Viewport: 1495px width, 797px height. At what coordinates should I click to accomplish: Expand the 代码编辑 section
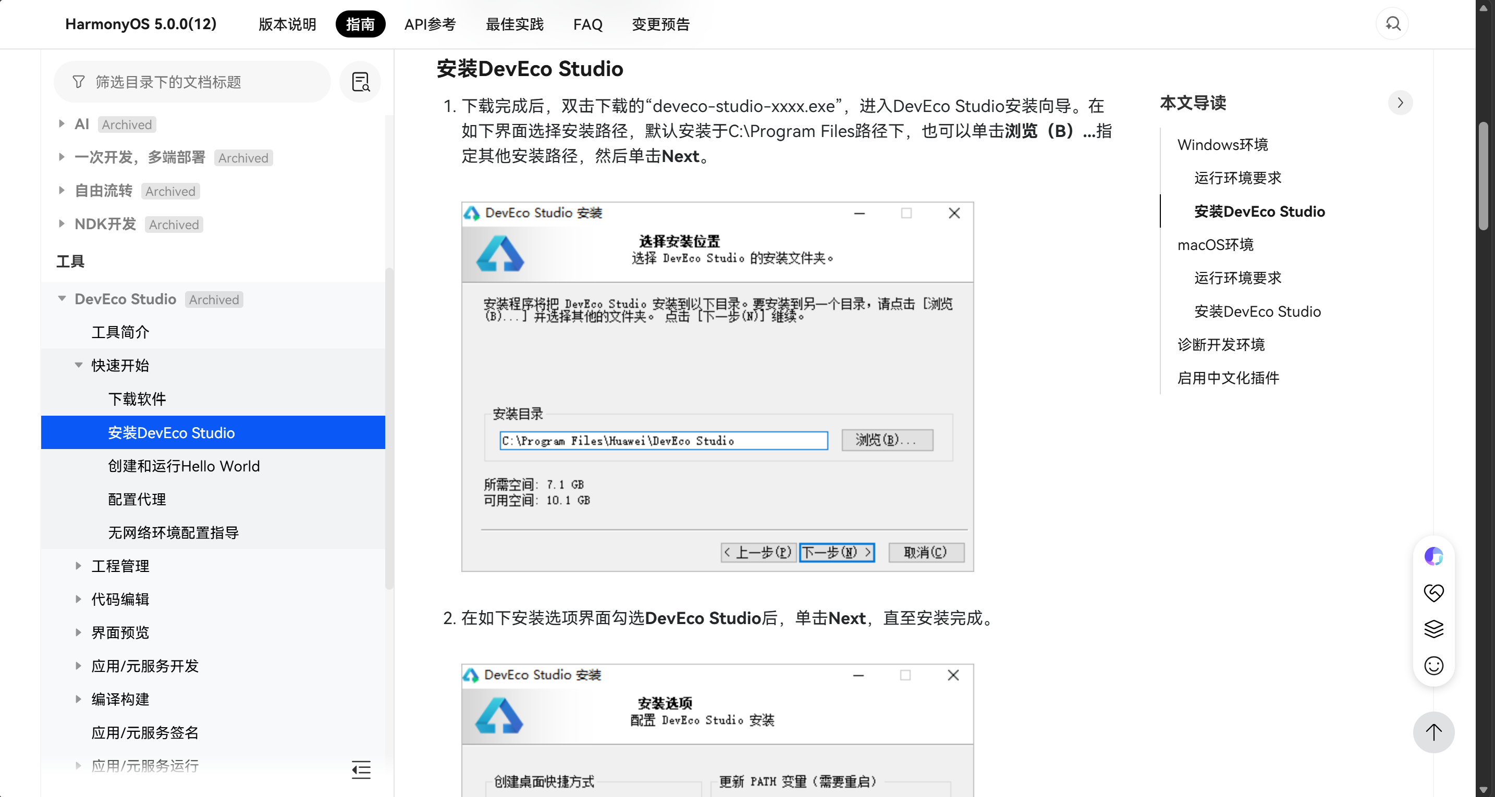coord(78,599)
